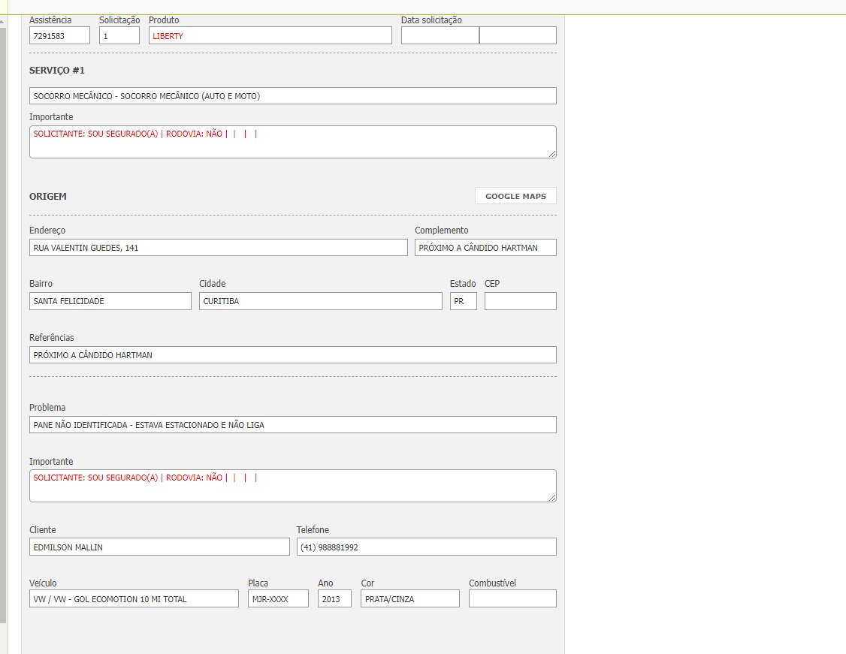Click the ORIGEM heading
Screen dimensions: 846x654
tap(48, 196)
